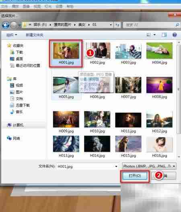The height and width of the screenshot is (212, 181).
Task: Select the H011.jpg thumbnail
Action: pyautogui.click(x=128, y=120)
